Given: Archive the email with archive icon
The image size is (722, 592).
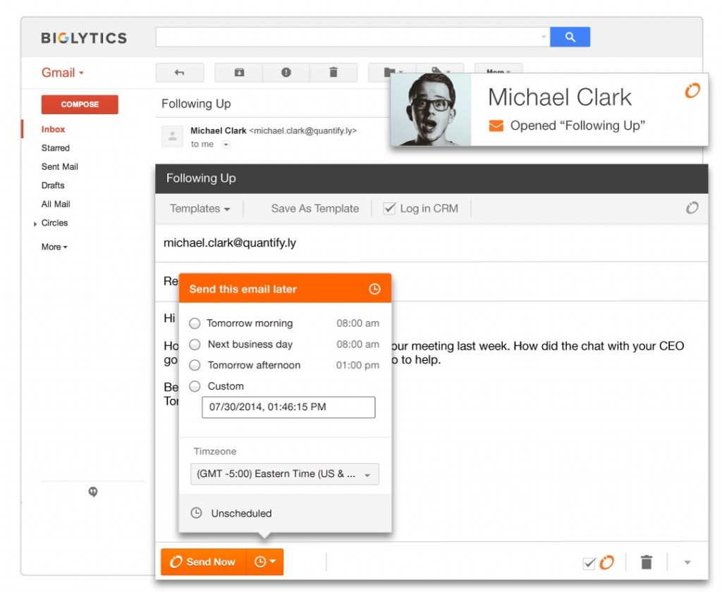Looking at the screenshot, I should [239, 73].
